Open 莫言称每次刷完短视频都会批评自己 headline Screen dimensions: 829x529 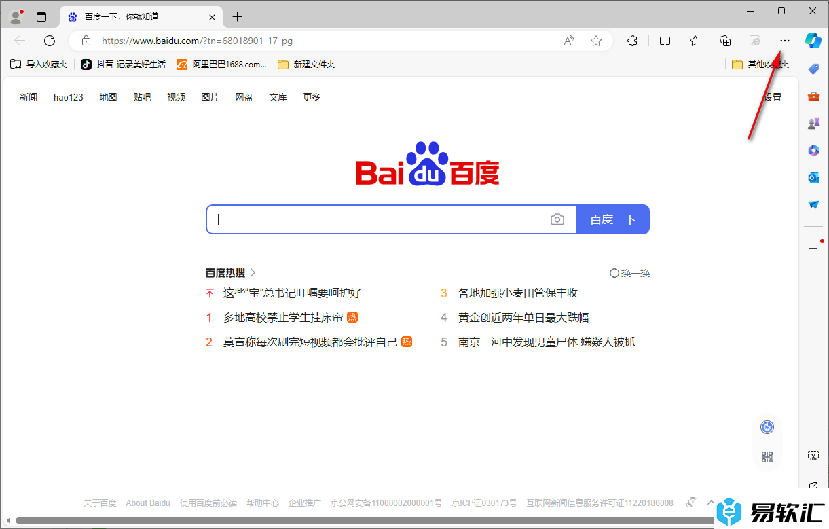(x=310, y=342)
